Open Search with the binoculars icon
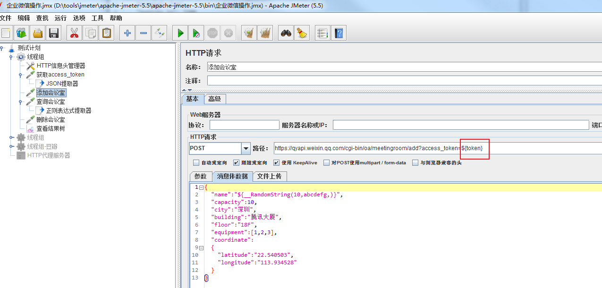602x288 pixels. point(286,33)
